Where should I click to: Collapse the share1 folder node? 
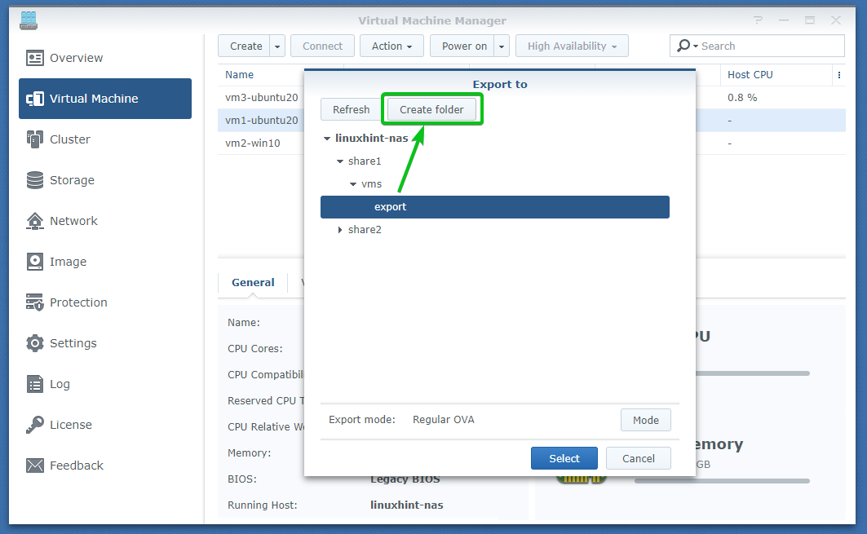coord(340,161)
